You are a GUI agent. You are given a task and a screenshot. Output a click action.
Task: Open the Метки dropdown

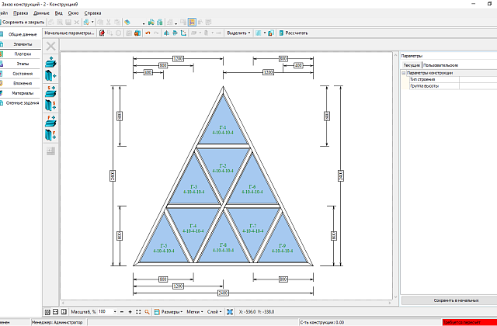tap(194, 312)
